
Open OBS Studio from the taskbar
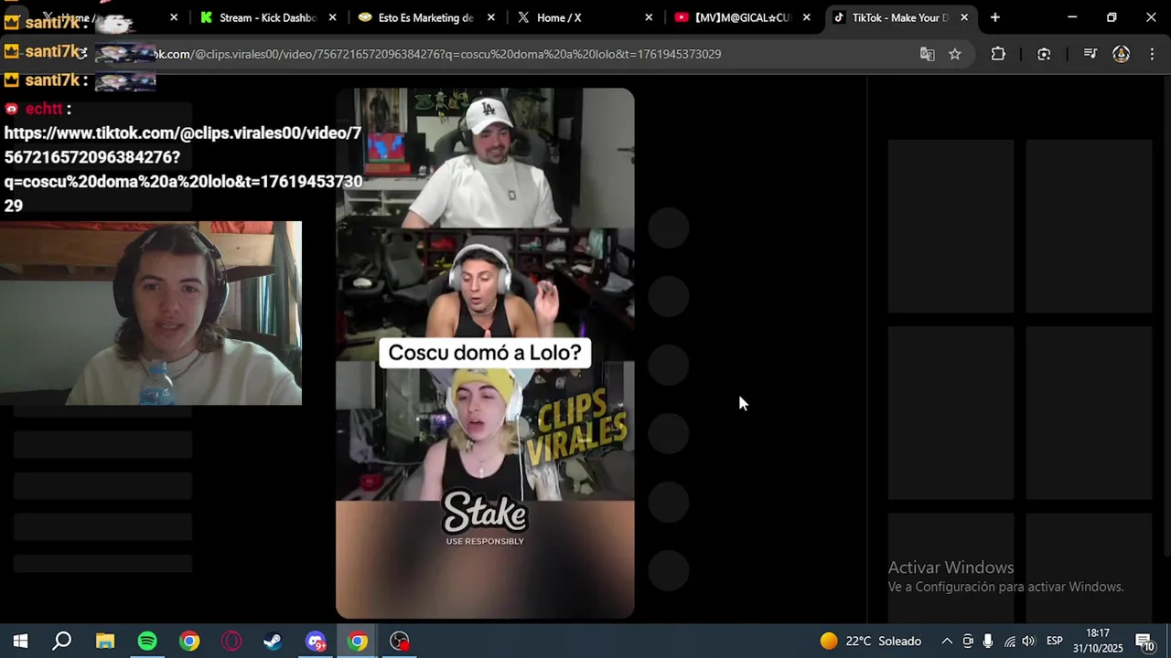(x=400, y=641)
